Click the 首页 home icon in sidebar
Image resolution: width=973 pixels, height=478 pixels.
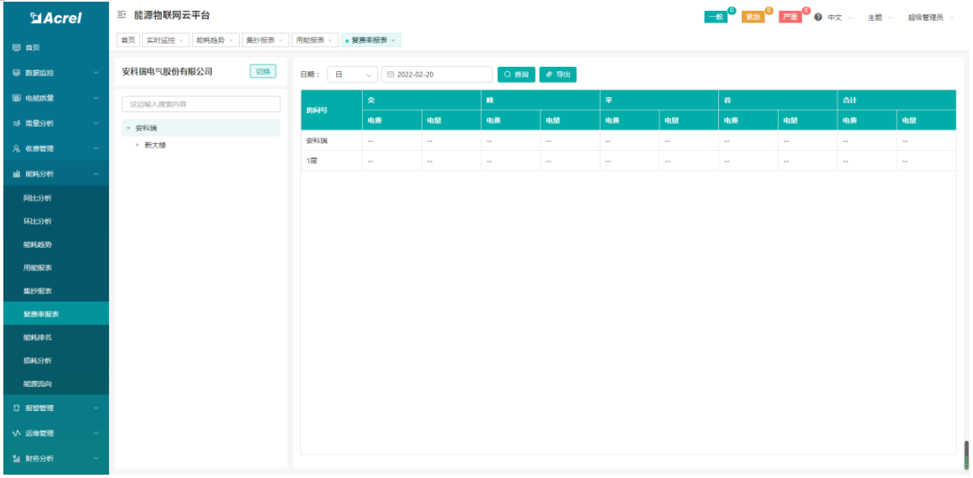point(17,48)
